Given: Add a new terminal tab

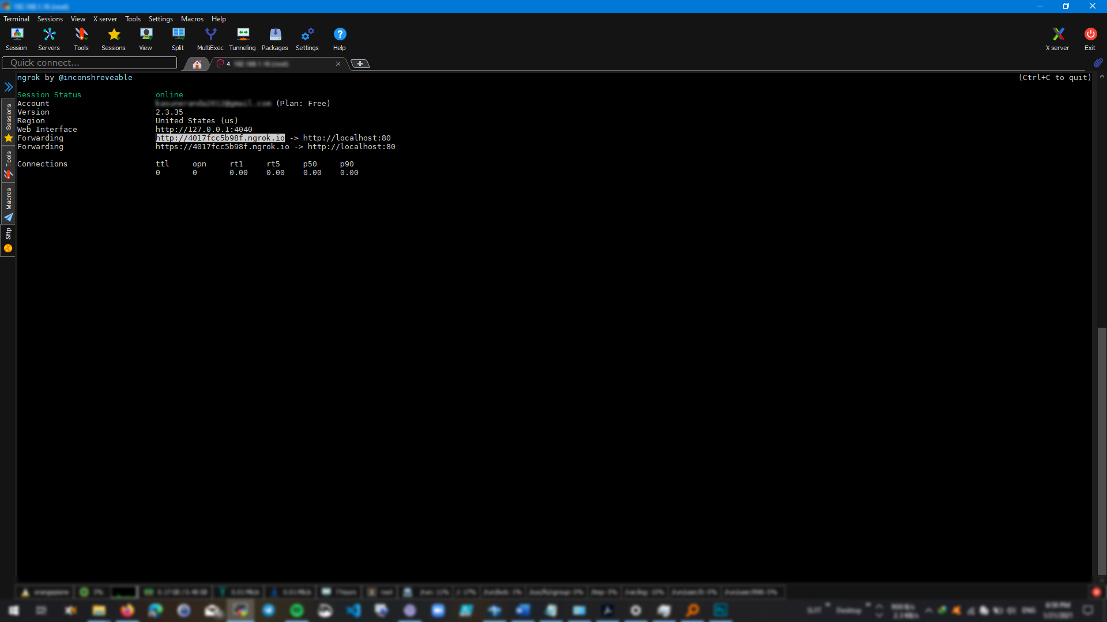Looking at the screenshot, I should (360, 64).
